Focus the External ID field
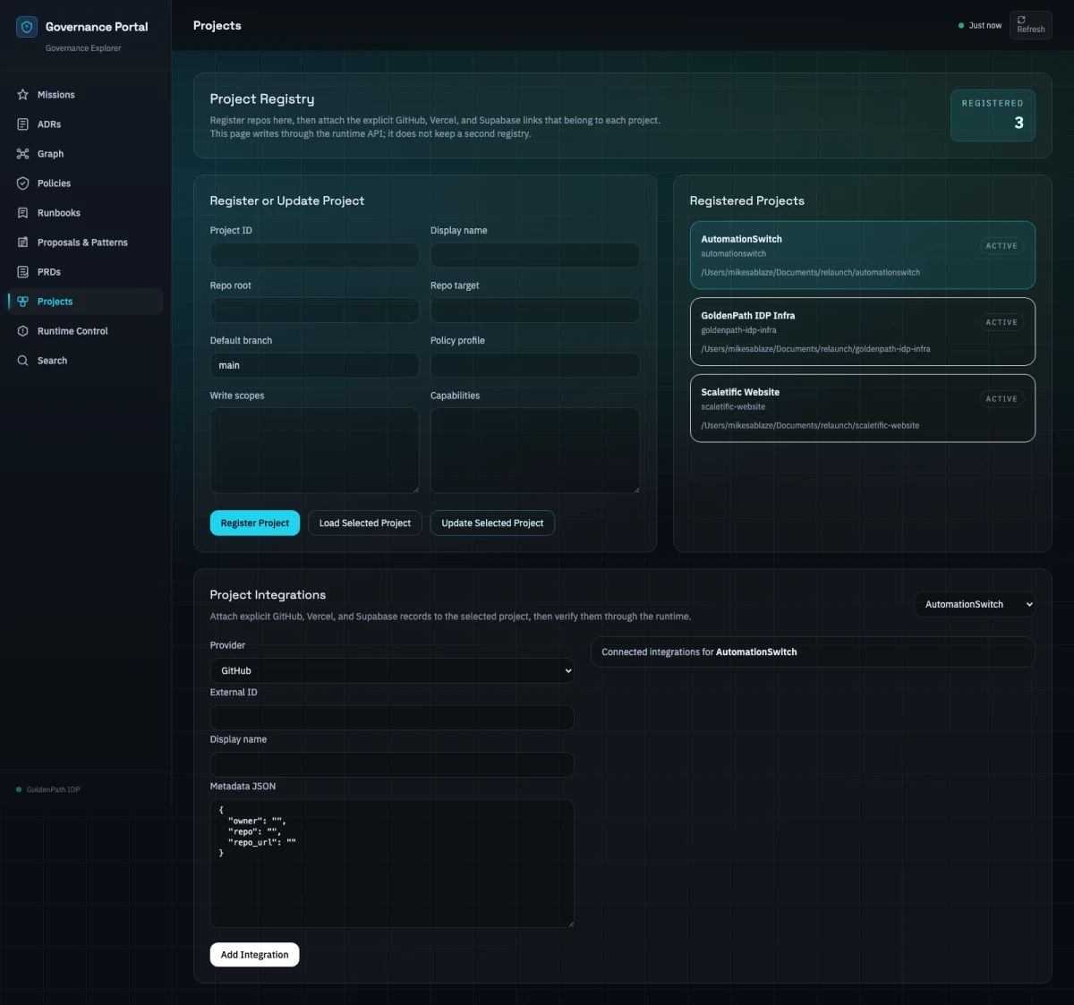 click(x=392, y=718)
